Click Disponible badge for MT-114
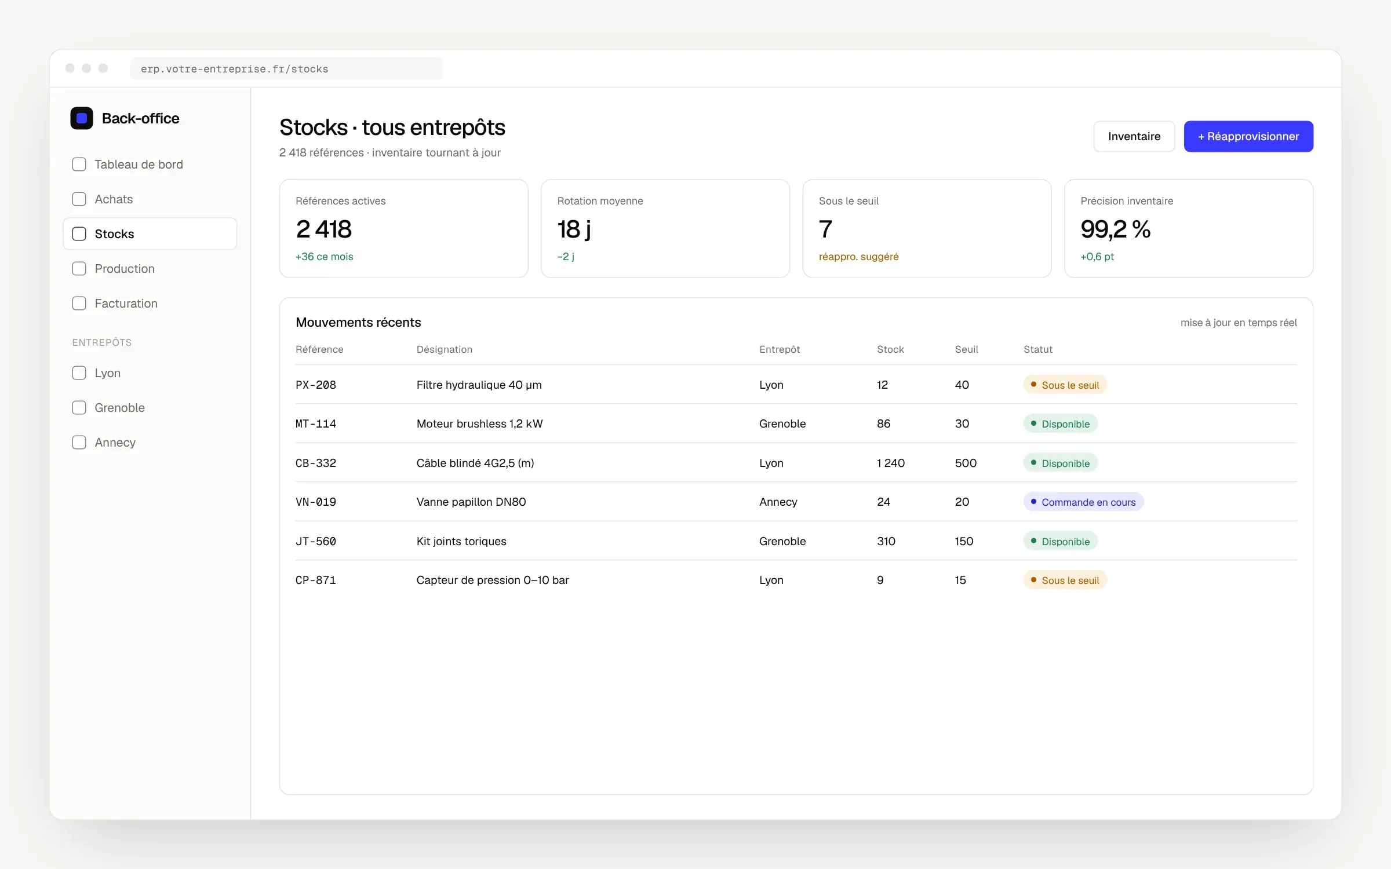1391x869 pixels. pos(1061,423)
